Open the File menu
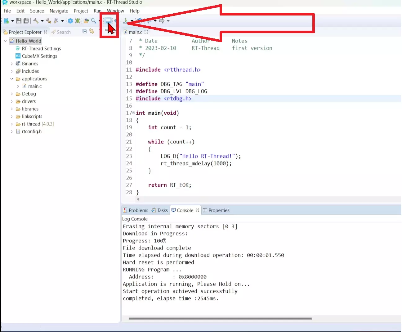The height and width of the screenshot is (332, 402). coord(7,11)
